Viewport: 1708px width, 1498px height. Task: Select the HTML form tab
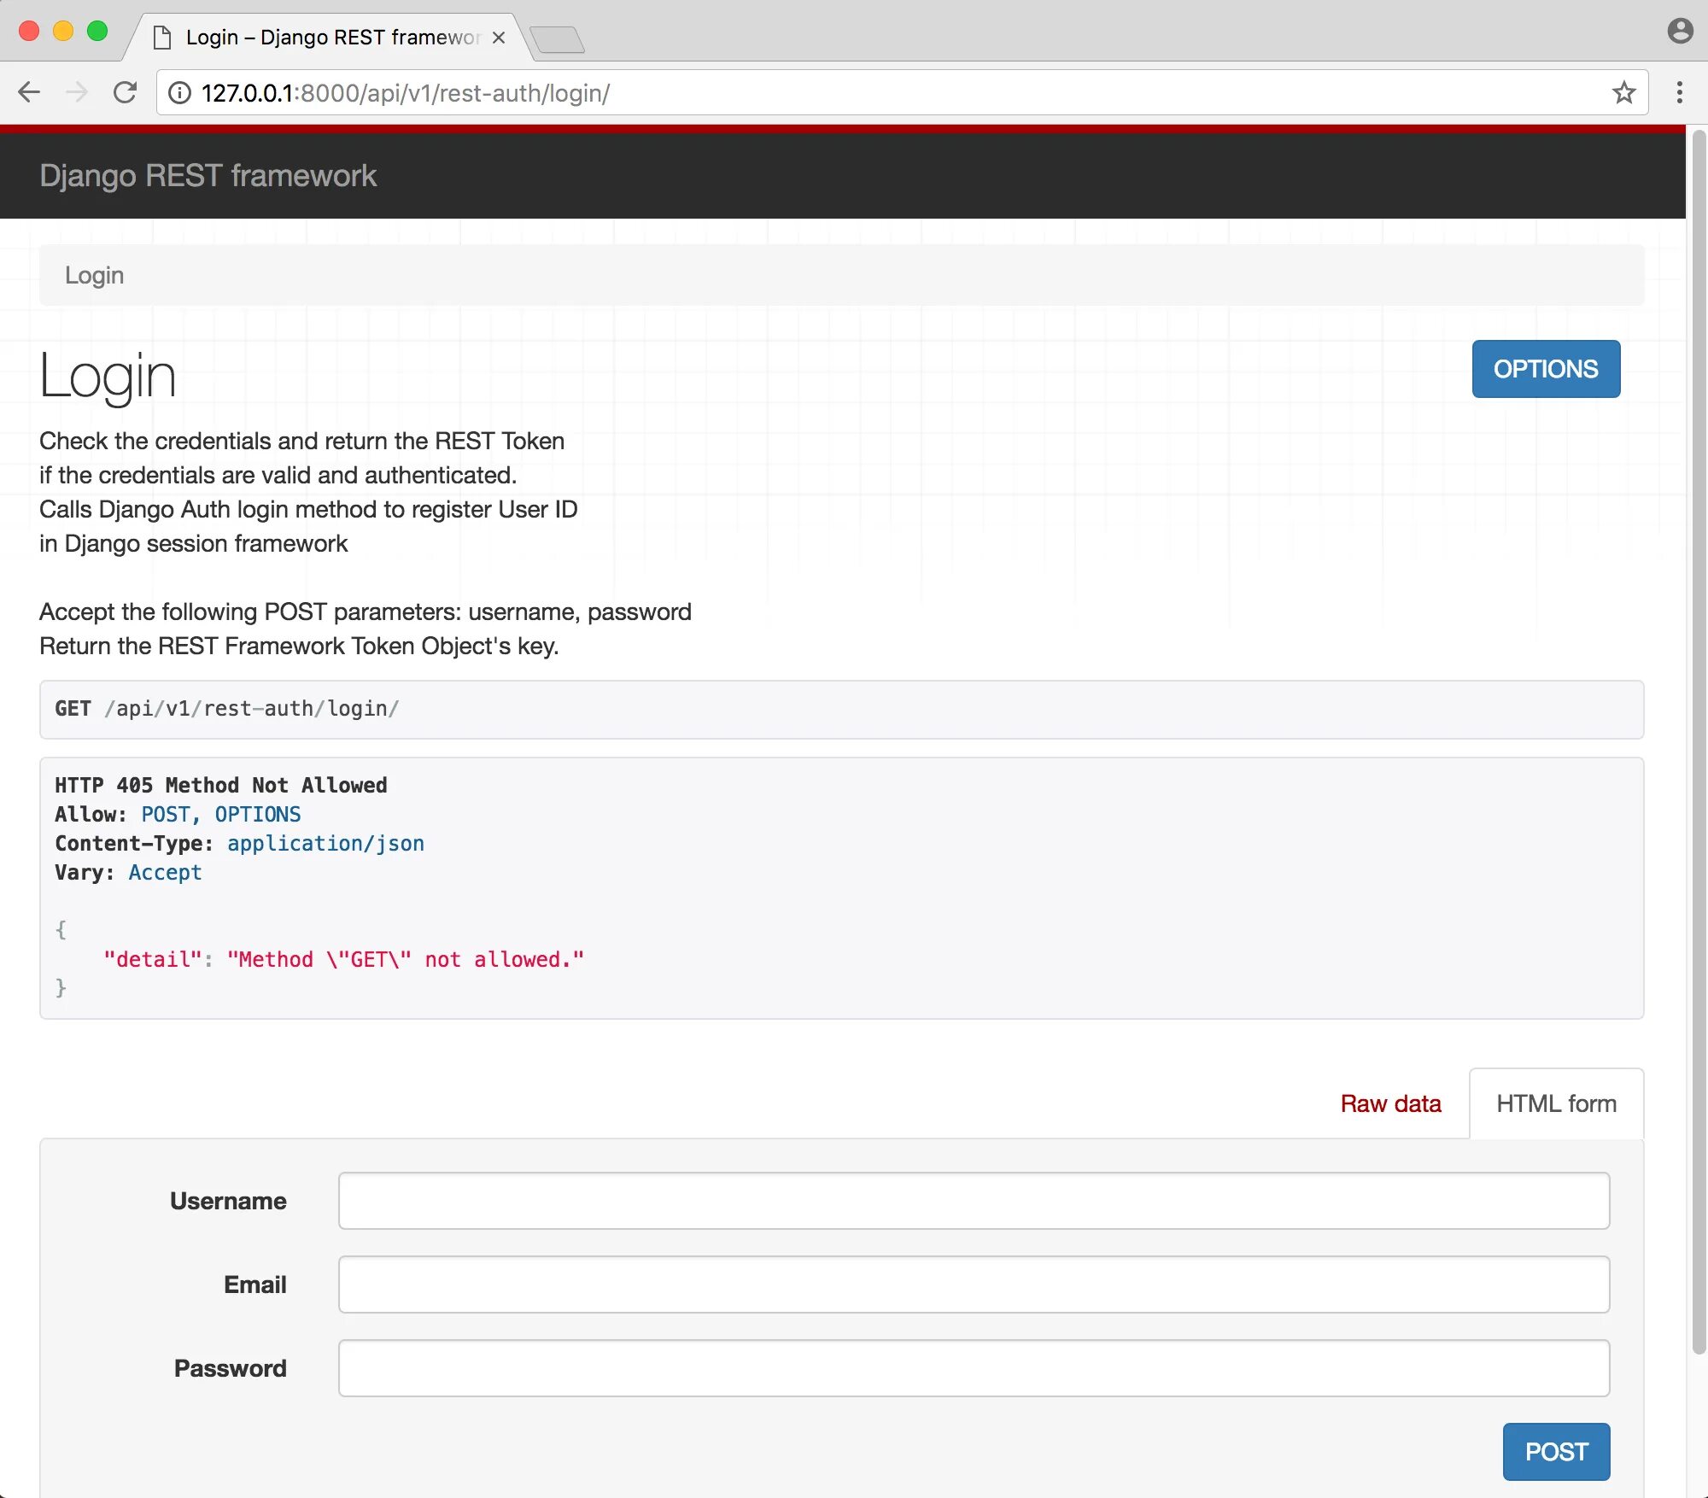pos(1556,1103)
